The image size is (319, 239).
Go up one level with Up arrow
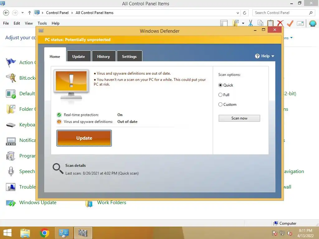click(x=30, y=13)
